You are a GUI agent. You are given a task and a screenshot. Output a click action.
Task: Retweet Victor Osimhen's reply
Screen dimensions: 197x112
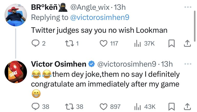click(68, 106)
